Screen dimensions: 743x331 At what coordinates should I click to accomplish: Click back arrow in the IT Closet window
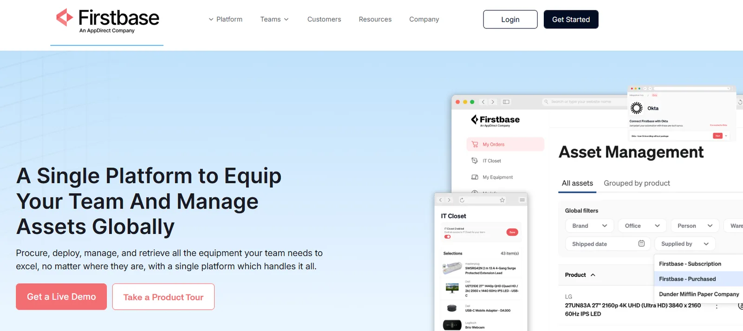click(441, 200)
